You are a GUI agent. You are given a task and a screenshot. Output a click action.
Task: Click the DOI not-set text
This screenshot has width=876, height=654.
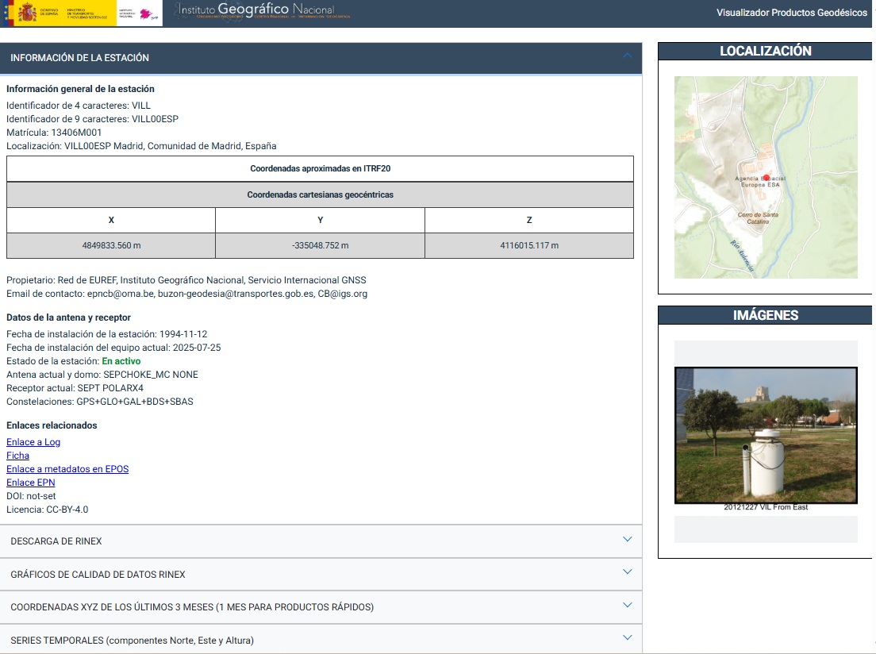31,496
